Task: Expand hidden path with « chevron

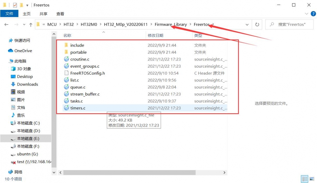Action: [x=44, y=24]
